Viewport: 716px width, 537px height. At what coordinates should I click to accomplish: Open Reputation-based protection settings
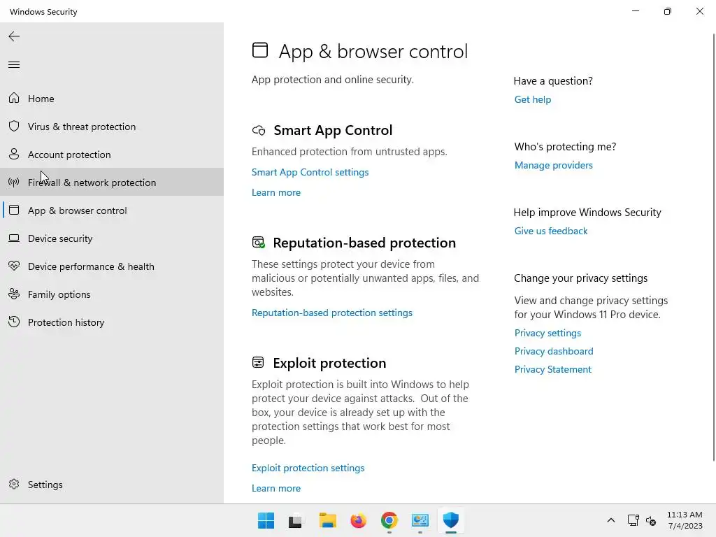pos(332,313)
